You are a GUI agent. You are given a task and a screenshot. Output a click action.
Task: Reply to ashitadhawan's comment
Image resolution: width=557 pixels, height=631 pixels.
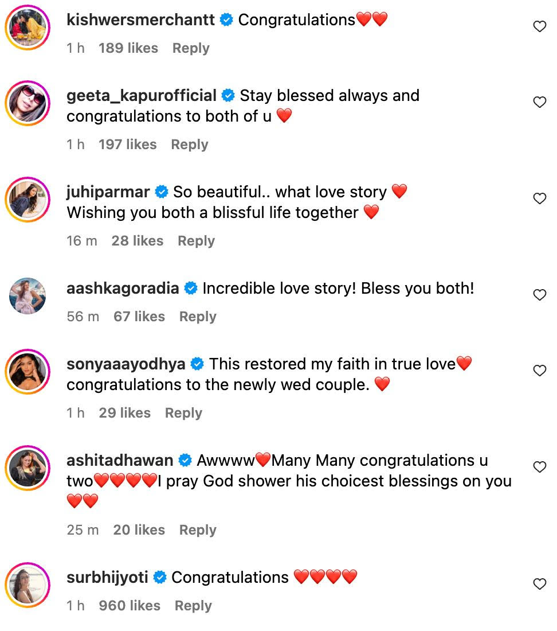pyautogui.click(x=198, y=530)
